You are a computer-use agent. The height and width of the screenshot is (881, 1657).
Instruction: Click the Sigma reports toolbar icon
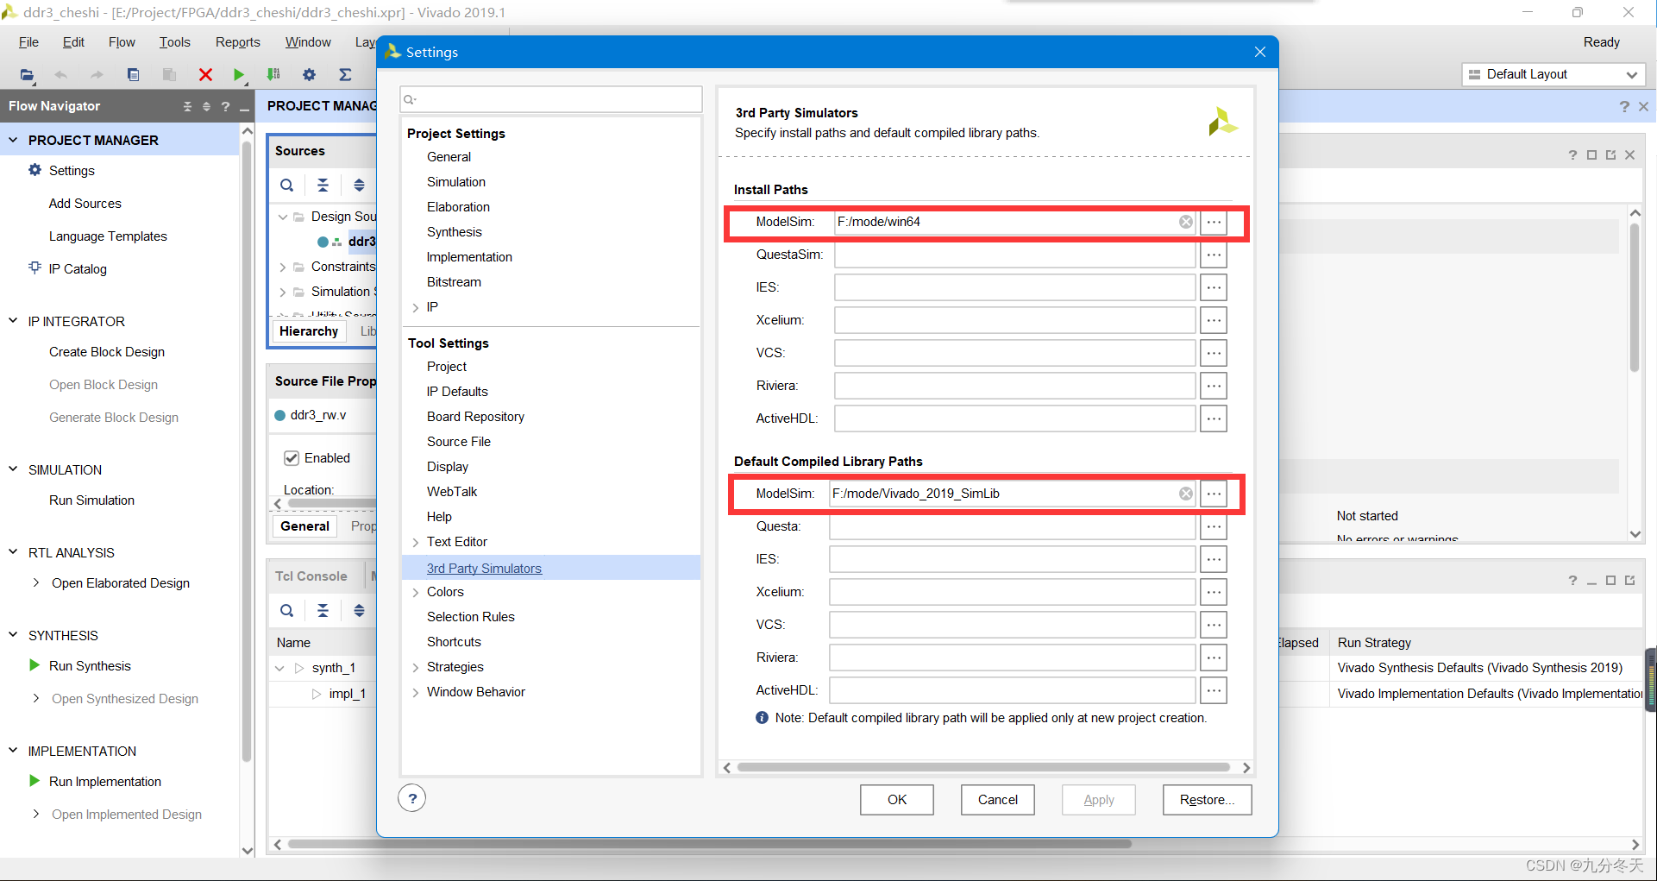point(345,75)
